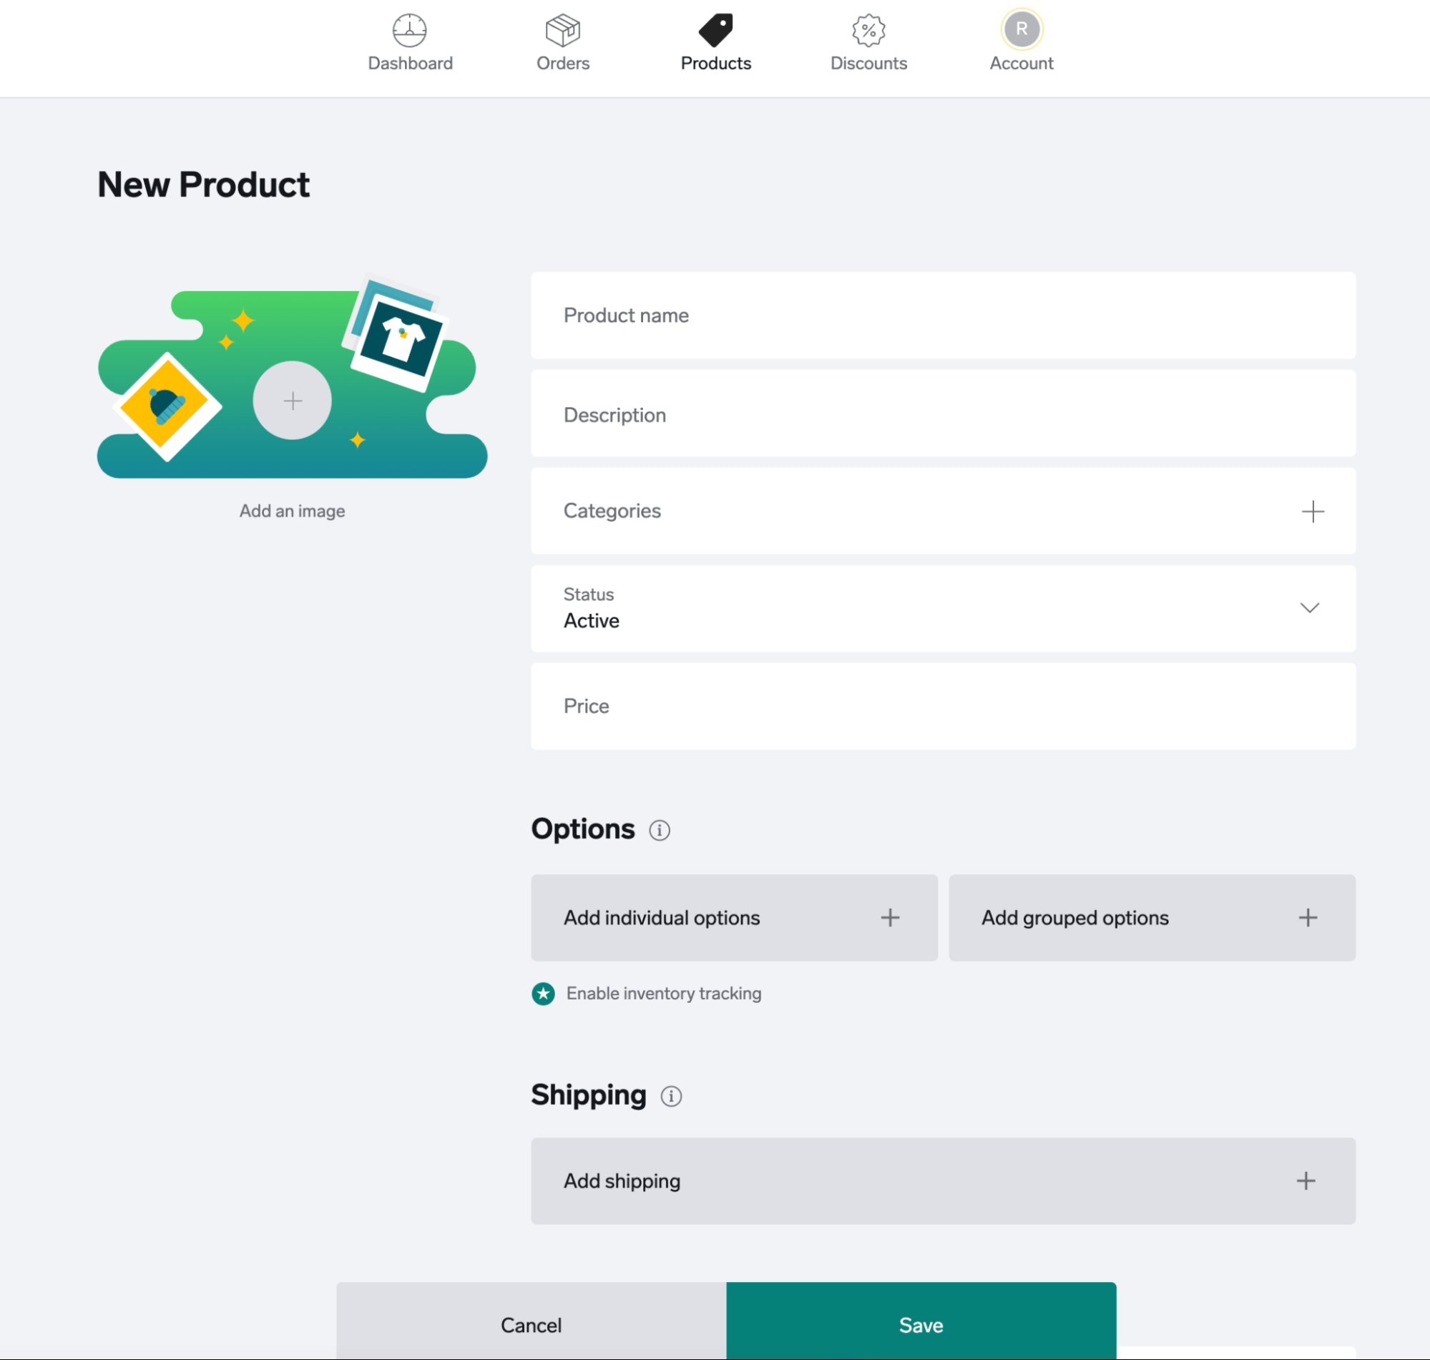Image resolution: width=1430 pixels, height=1360 pixels.
Task: Expand the Status dropdown chevron
Action: pyautogui.click(x=1309, y=607)
